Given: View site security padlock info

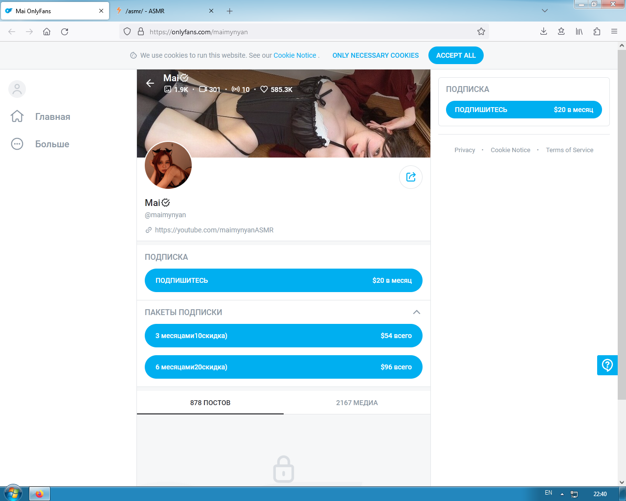Looking at the screenshot, I should (x=141, y=32).
